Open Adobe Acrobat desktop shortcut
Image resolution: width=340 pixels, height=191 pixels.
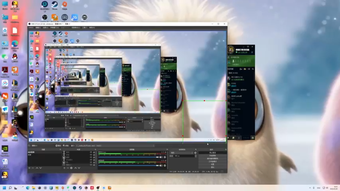[5, 72]
